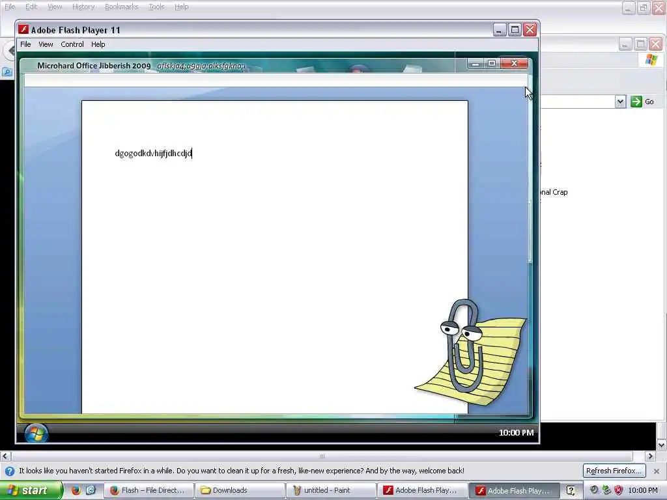The image size is (667, 500).
Task: Dismiss the Firefox notification bar
Action: coord(657,471)
